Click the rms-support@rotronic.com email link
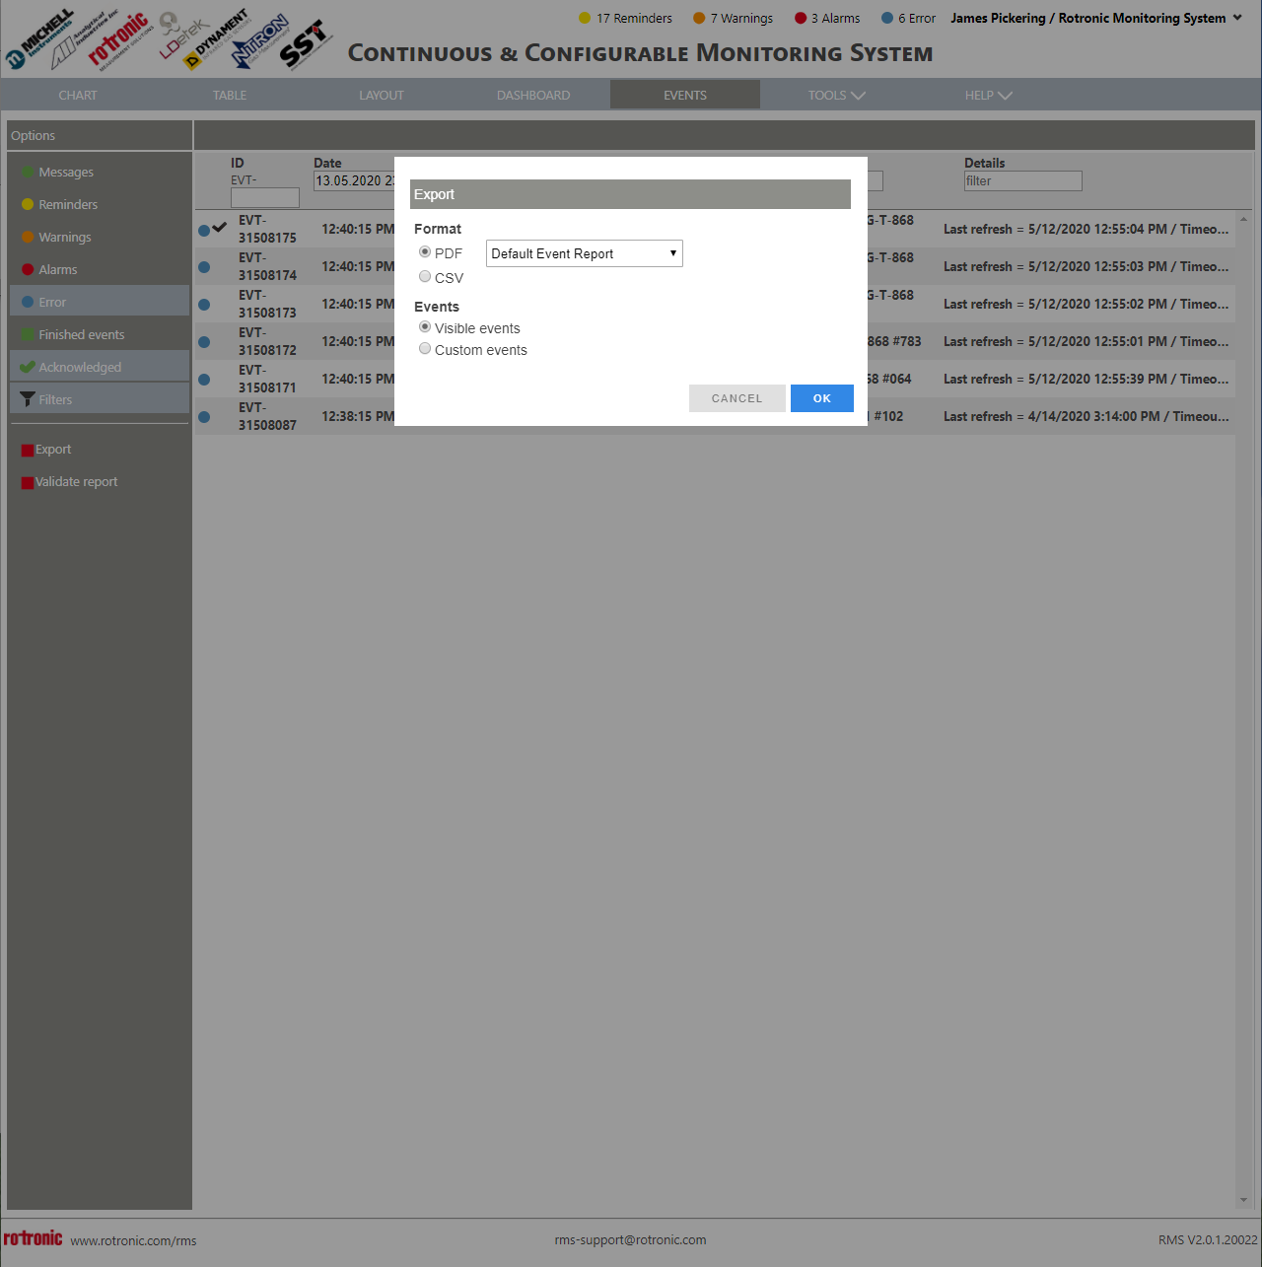The image size is (1262, 1267). click(630, 1239)
